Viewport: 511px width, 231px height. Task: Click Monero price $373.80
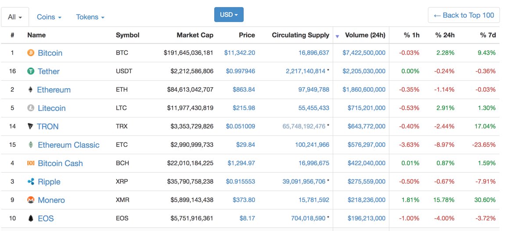pos(244,200)
